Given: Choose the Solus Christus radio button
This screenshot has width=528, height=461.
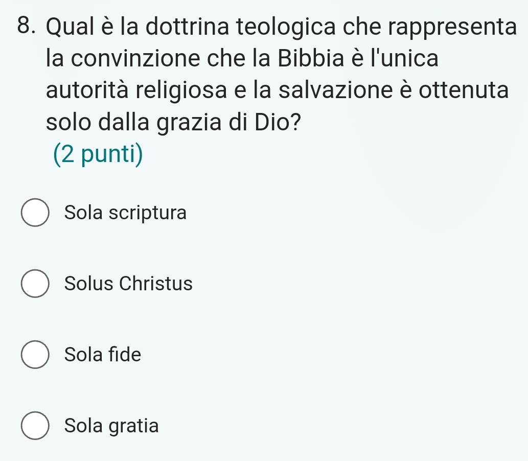Looking at the screenshot, I should click(x=36, y=284).
